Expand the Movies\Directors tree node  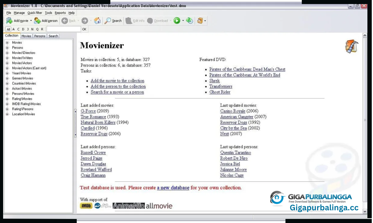(7, 53)
